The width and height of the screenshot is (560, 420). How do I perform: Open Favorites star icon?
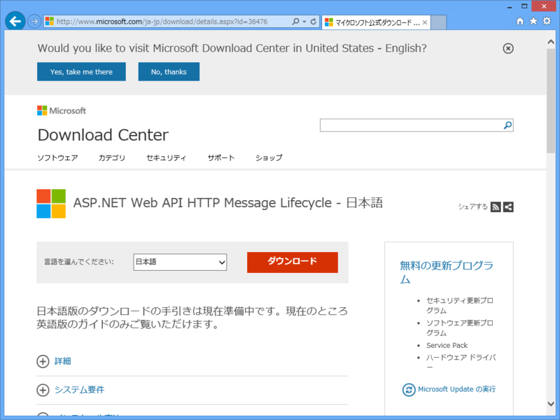pyautogui.click(x=533, y=21)
